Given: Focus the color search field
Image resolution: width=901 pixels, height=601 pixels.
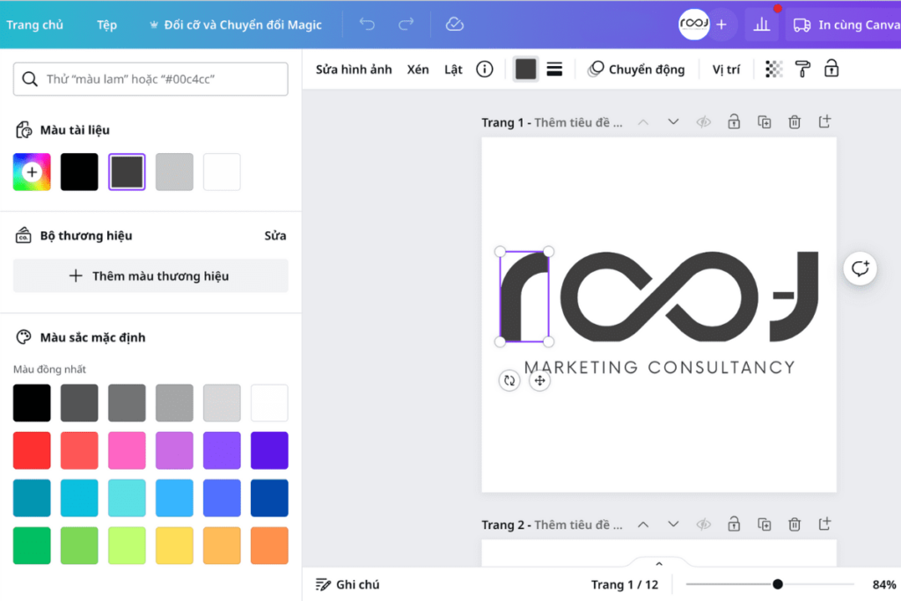Looking at the screenshot, I should pos(150,79).
